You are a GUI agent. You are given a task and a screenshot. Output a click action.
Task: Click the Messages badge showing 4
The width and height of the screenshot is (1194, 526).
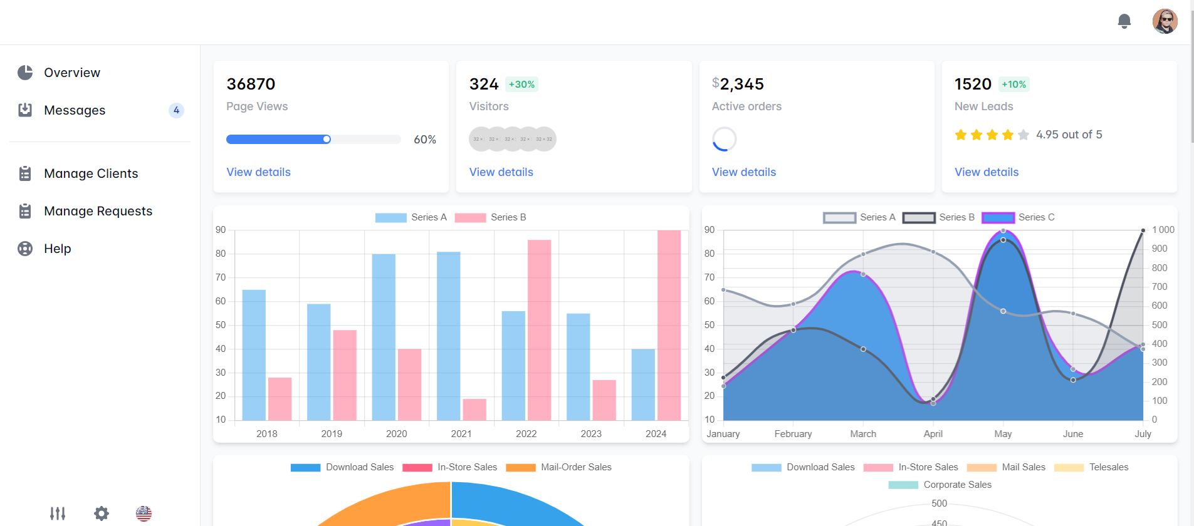pyautogui.click(x=176, y=110)
